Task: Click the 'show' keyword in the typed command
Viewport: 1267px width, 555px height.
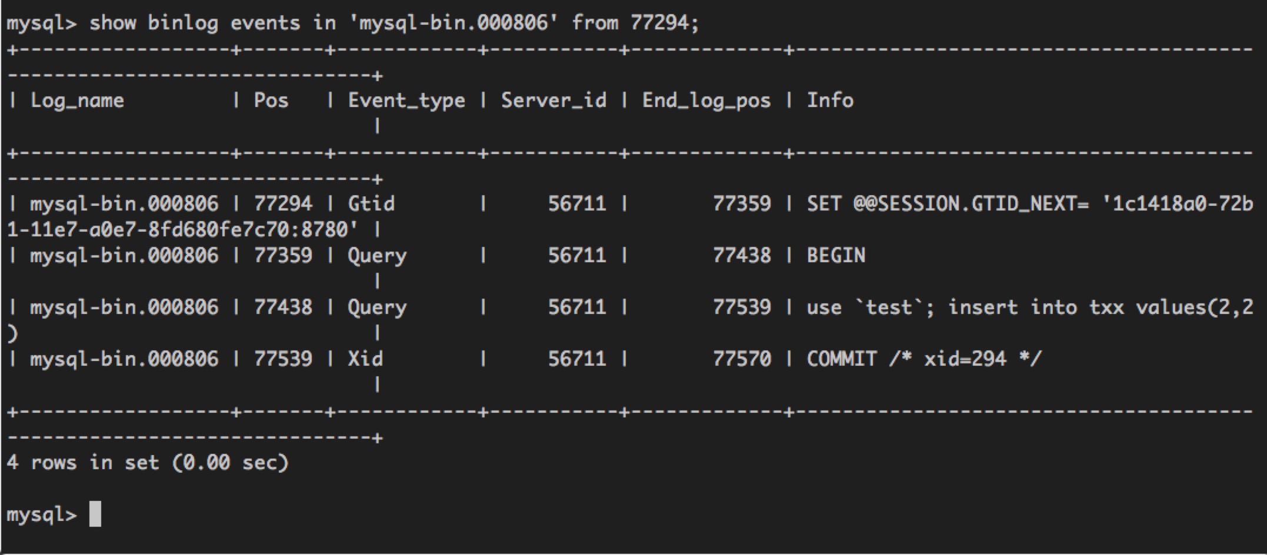Action: point(112,23)
